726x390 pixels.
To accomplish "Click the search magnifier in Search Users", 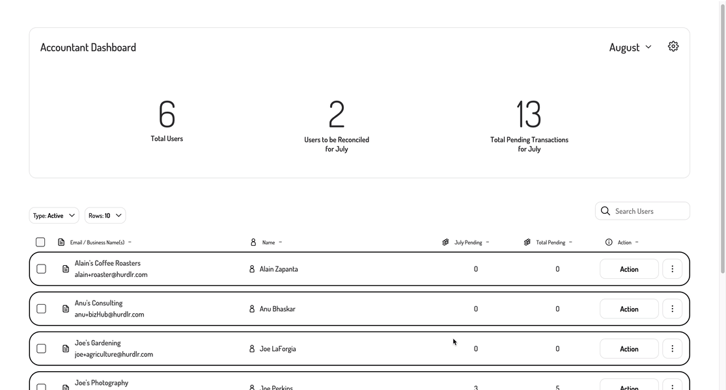I will [x=605, y=211].
